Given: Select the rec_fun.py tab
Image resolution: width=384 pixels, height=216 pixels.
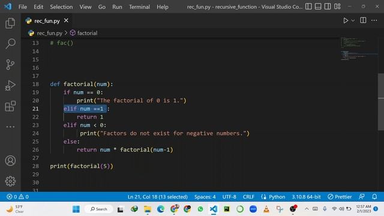Looking at the screenshot, I should 47,21.
